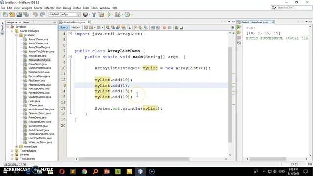313x176 pixels.
Task: Click the New Project toolbar icon
Action: pos(12,14)
